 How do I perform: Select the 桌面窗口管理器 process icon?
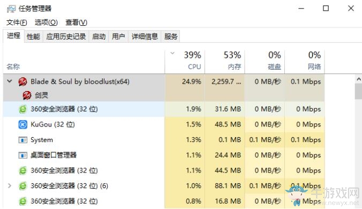point(22,155)
